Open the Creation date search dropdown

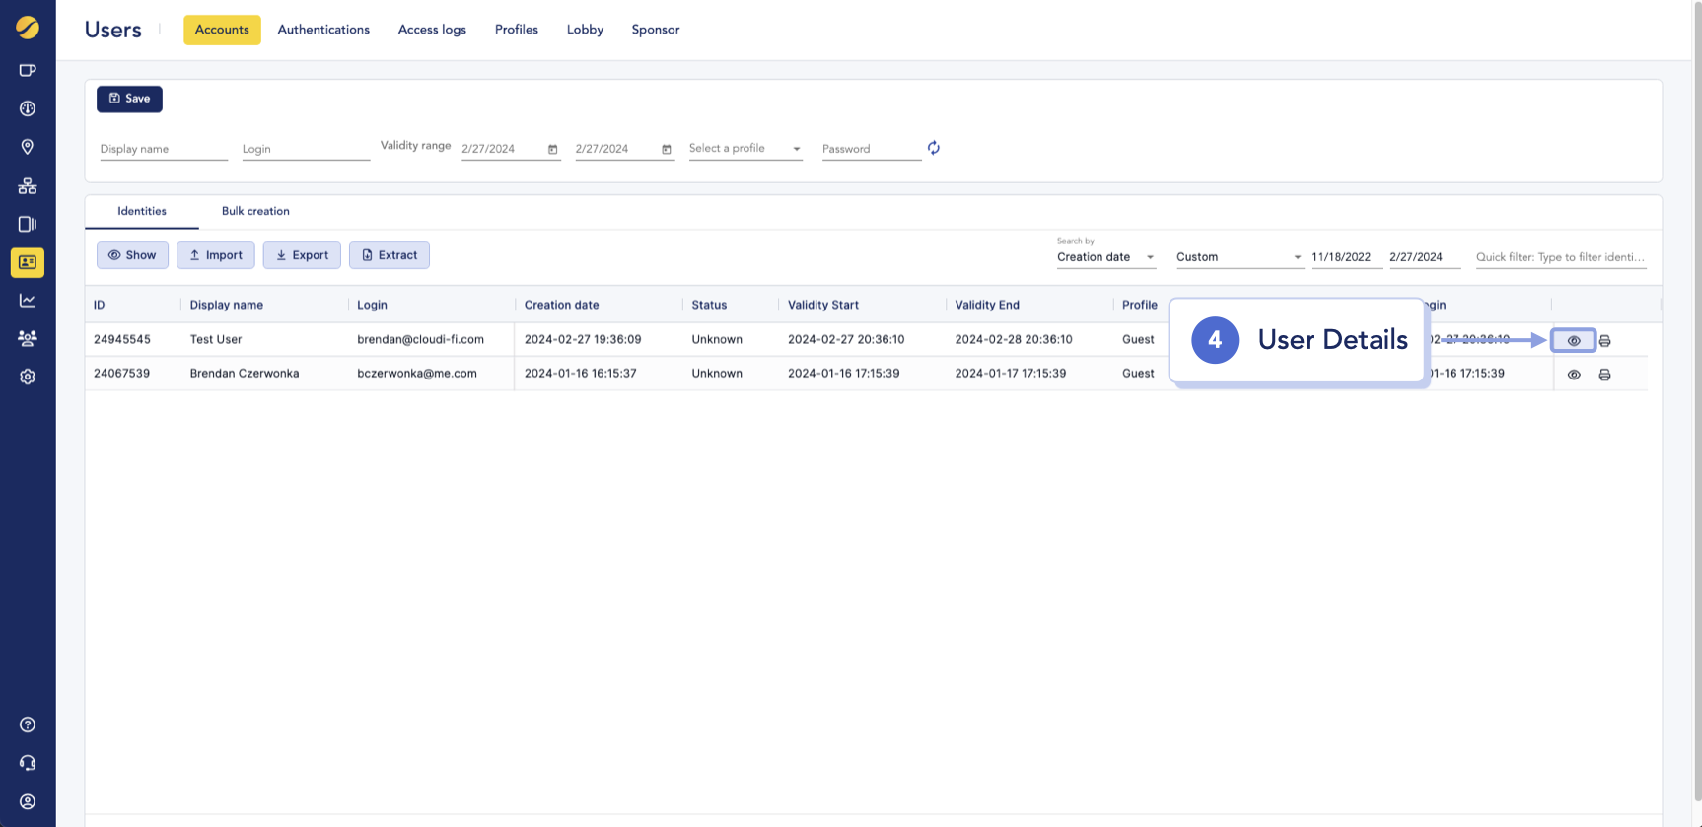pyautogui.click(x=1104, y=257)
